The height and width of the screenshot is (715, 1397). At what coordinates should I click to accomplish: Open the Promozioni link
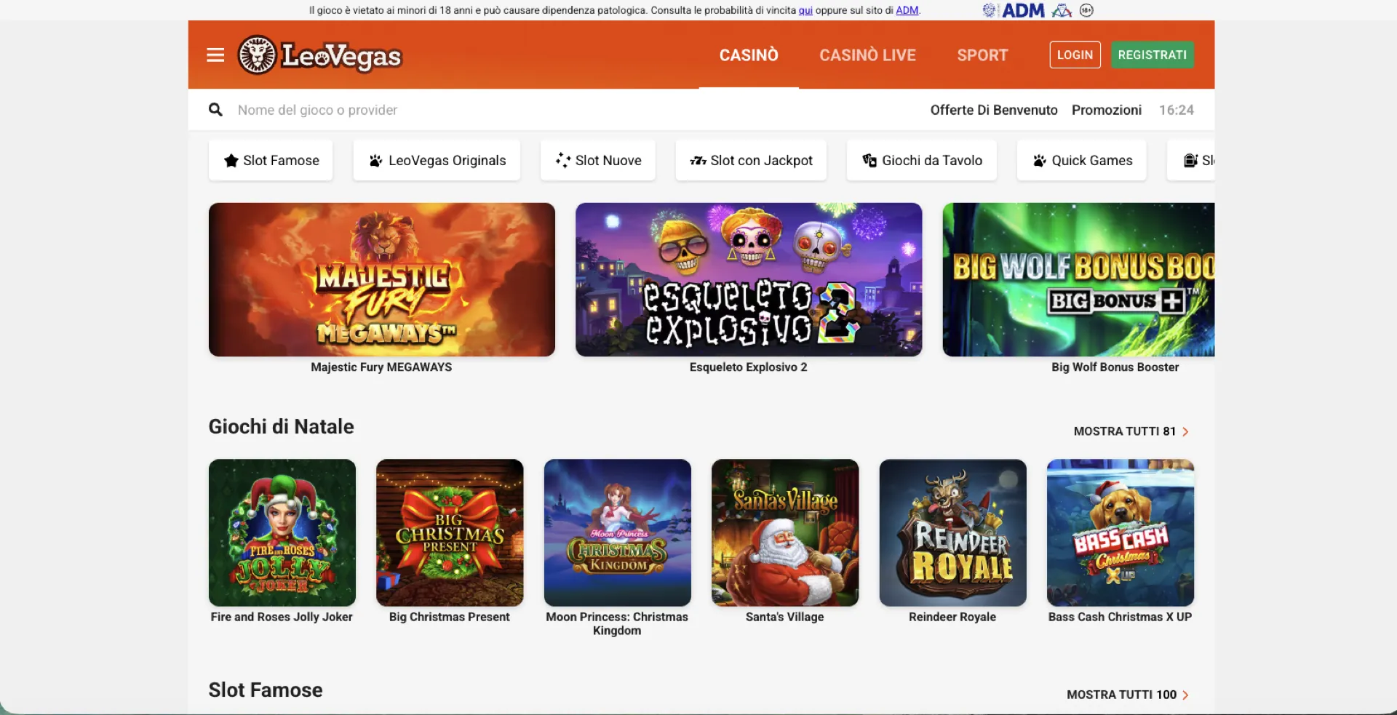[x=1106, y=110]
